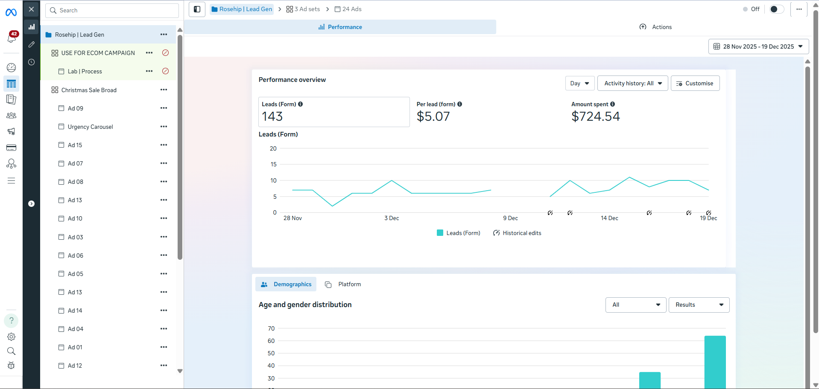Image resolution: width=819 pixels, height=389 pixels.
Task: Select the campaigns table grid icon
Action: (x=12, y=84)
